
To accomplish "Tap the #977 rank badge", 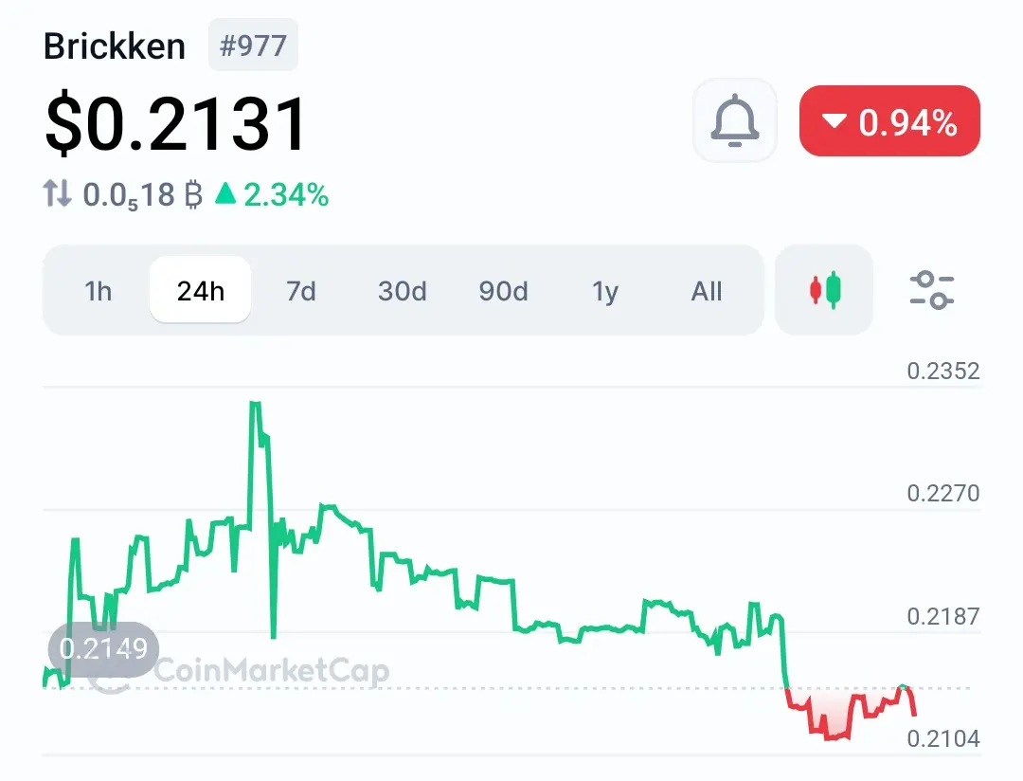I will click(x=253, y=45).
